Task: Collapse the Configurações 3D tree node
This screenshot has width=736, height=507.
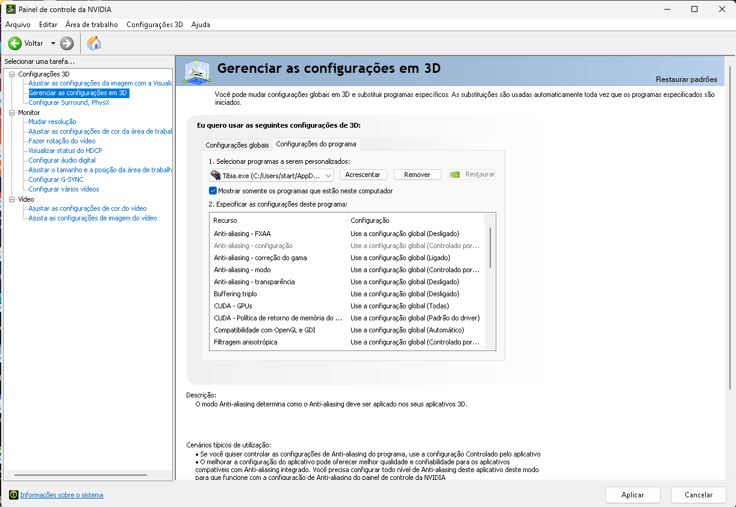Action: pos(12,74)
